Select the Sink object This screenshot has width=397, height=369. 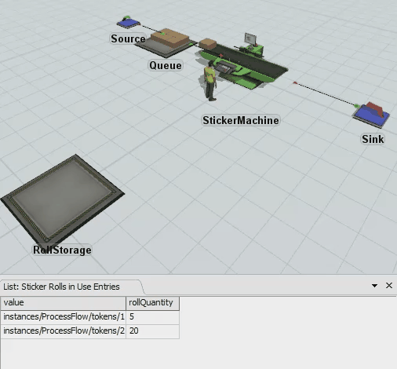(x=371, y=114)
